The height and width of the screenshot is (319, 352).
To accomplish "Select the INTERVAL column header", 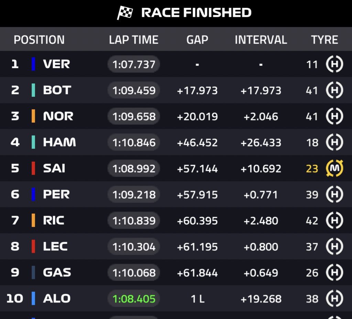I will tap(261, 40).
